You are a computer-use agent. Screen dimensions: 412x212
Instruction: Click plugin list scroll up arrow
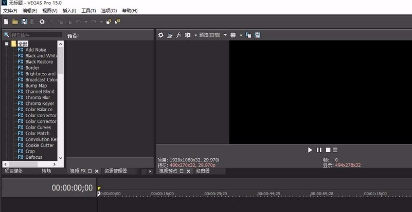[x=61, y=44]
